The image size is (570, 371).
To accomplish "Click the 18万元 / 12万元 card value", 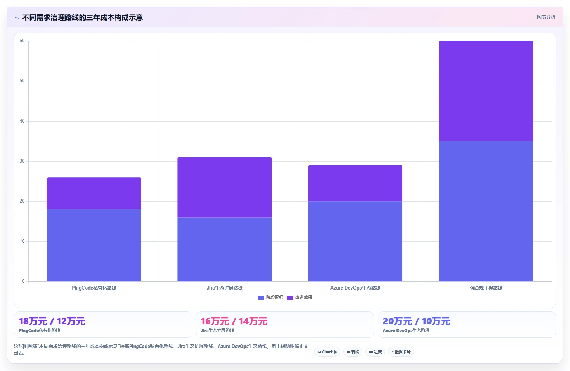I will click(52, 321).
